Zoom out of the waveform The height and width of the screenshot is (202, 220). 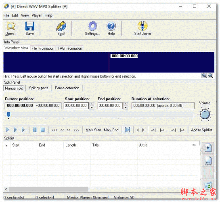(210, 76)
